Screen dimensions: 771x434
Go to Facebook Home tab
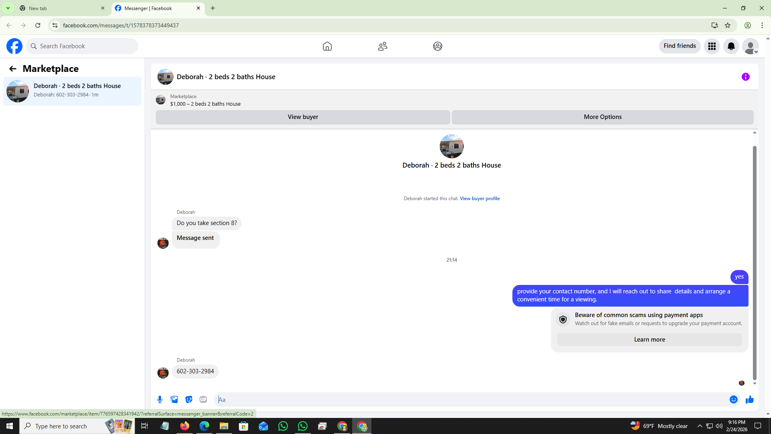coord(327,46)
